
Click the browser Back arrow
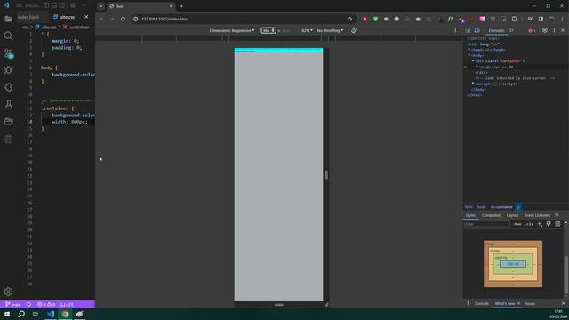(x=101, y=19)
